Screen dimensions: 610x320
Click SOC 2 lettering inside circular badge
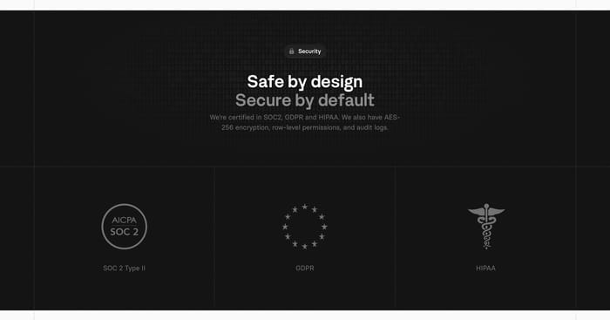[x=124, y=232]
